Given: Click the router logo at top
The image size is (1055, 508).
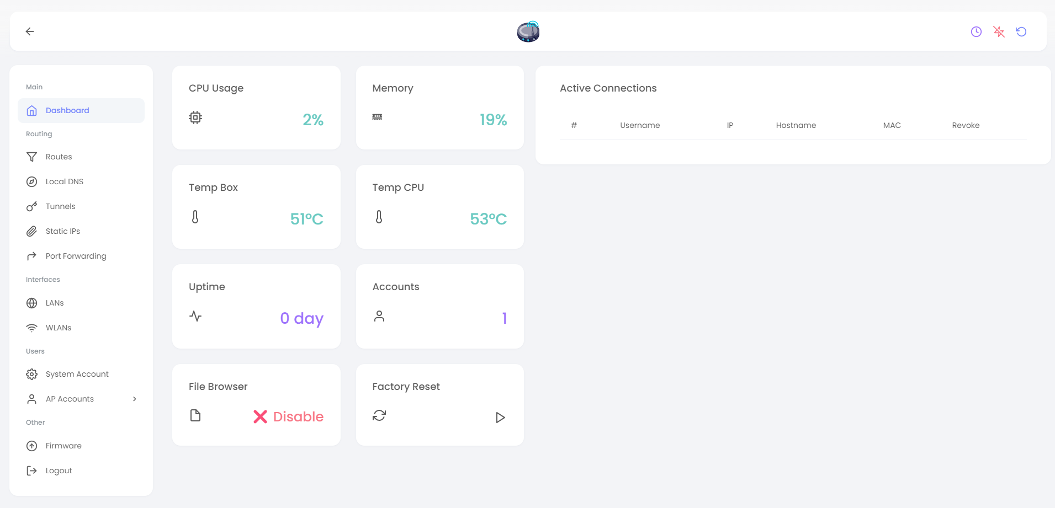Looking at the screenshot, I should (528, 31).
